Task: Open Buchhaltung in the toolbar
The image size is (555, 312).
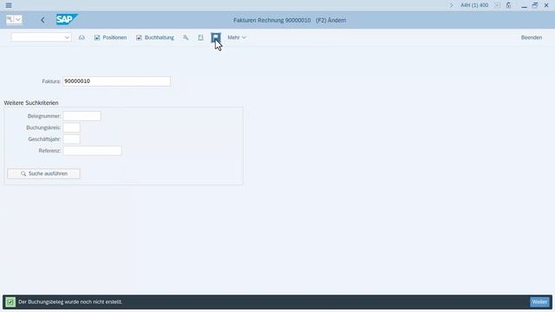Action: point(155,37)
